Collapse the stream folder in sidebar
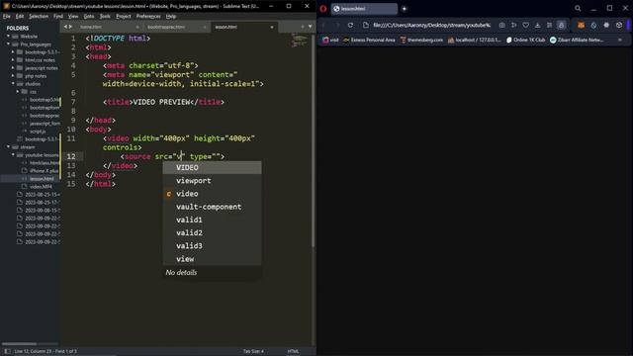This screenshot has height=356, width=633. pyautogui.click(x=8, y=147)
